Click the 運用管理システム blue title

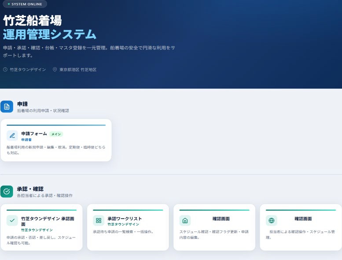click(x=49, y=34)
